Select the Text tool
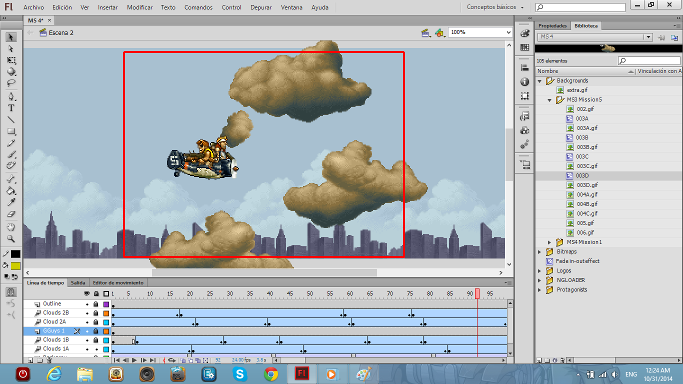The width and height of the screenshot is (683, 384). click(x=11, y=108)
